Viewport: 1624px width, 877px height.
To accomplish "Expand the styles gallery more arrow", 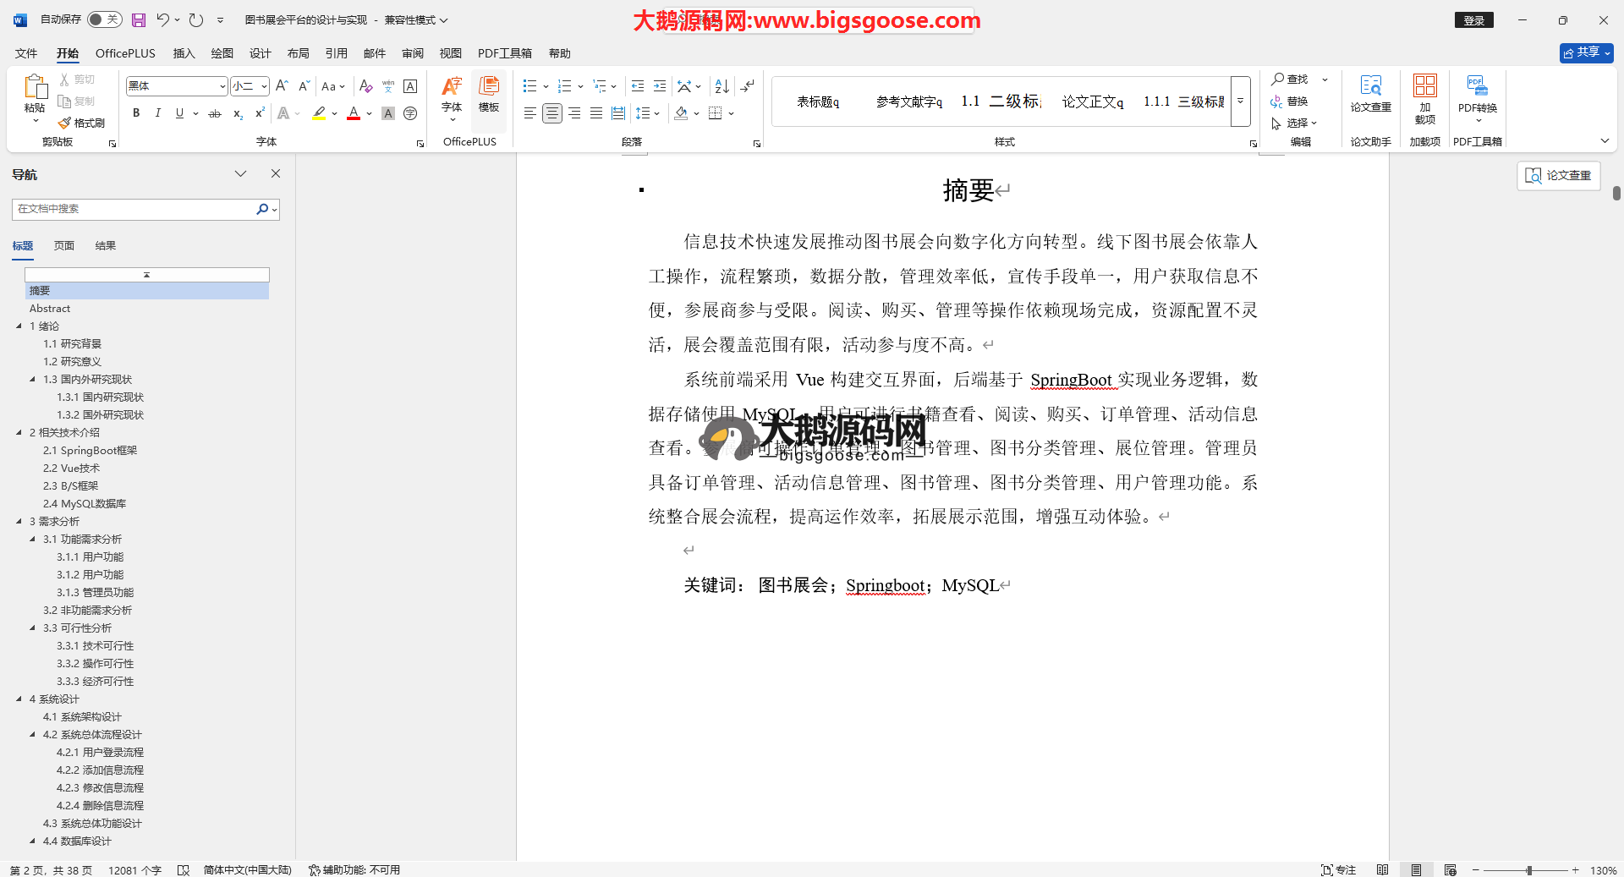I will [1240, 101].
